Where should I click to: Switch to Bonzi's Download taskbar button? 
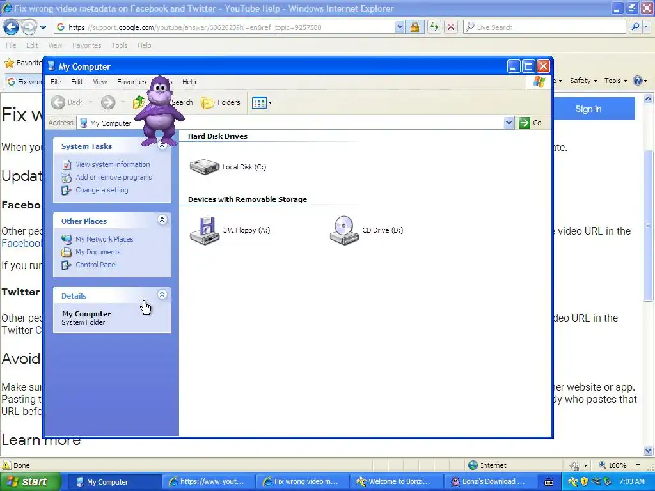[x=489, y=482]
